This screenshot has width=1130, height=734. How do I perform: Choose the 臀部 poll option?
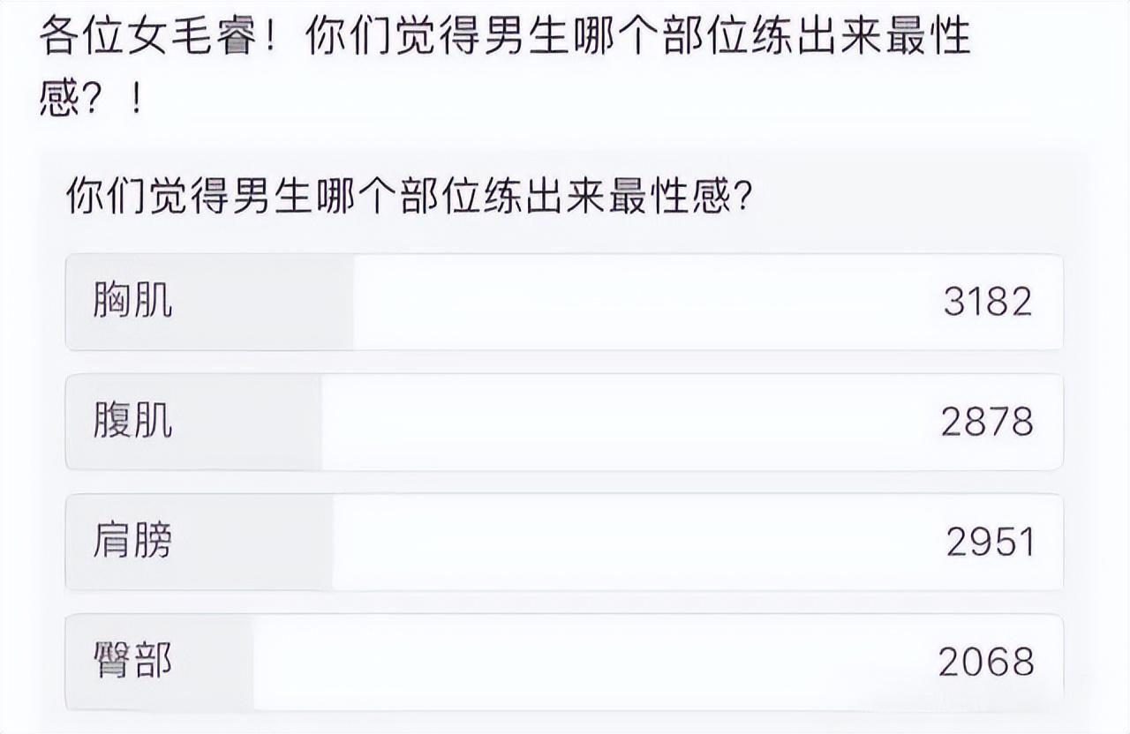tap(564, 662)
